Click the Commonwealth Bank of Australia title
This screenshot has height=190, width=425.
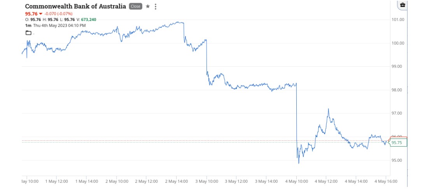(x=75, y=6)
